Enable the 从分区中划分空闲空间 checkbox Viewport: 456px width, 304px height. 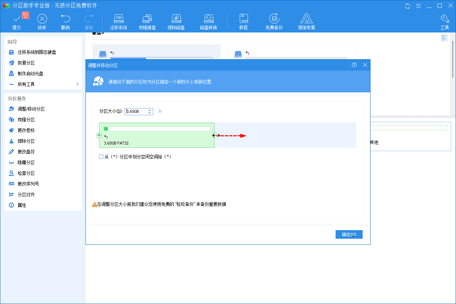(102, 157)
